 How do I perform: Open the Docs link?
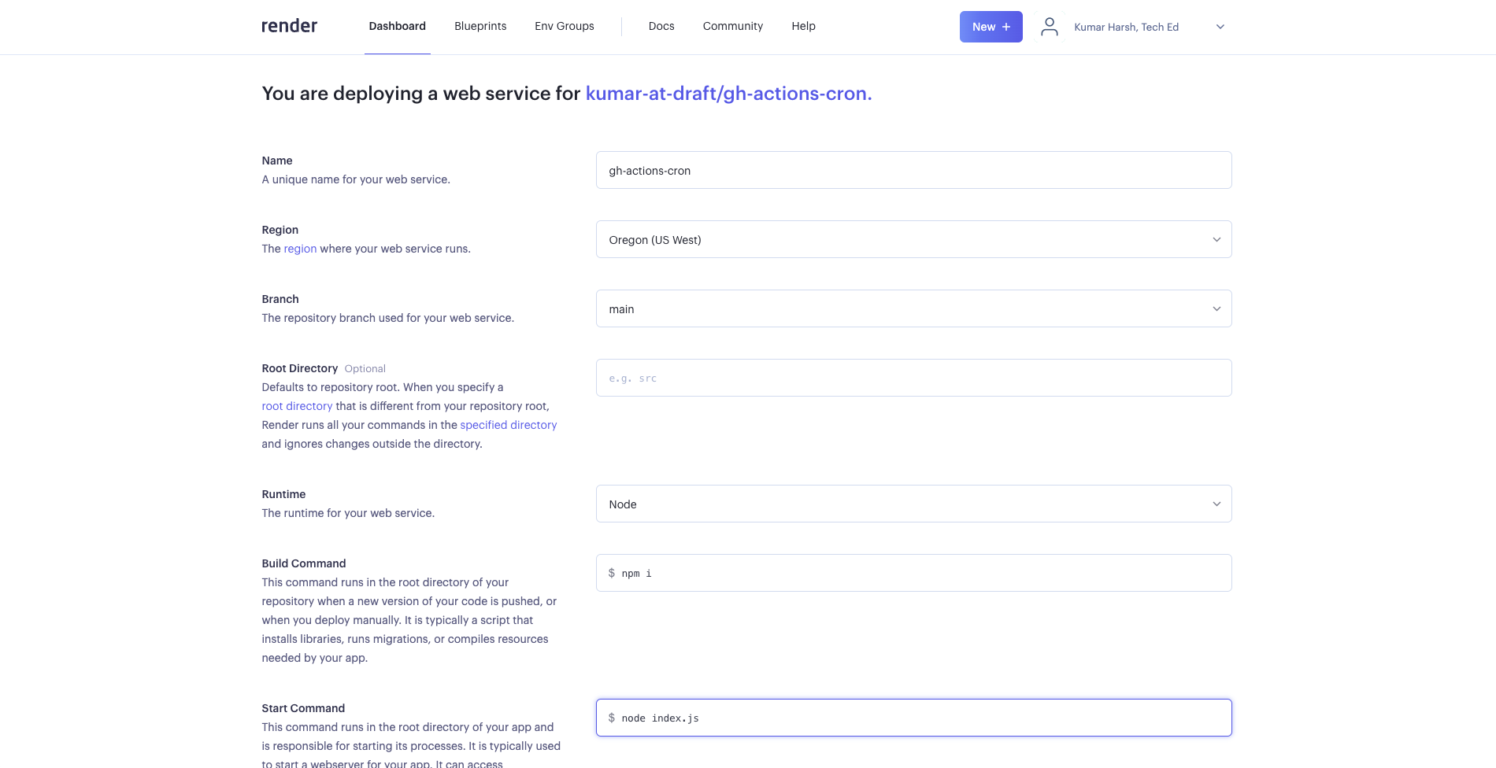pos(661,26)
